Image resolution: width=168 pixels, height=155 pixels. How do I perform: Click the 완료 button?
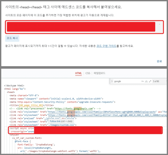159,61
